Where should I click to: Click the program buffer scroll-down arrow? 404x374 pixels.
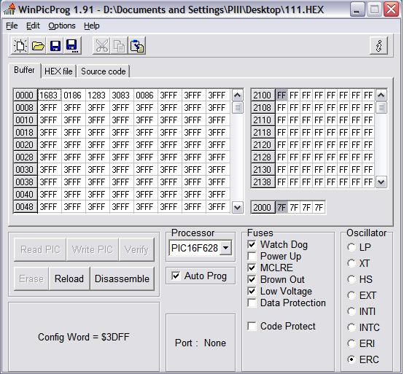click(x=237, y=207)
